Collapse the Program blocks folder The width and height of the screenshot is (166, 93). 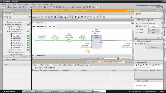[x=8, y=32]
